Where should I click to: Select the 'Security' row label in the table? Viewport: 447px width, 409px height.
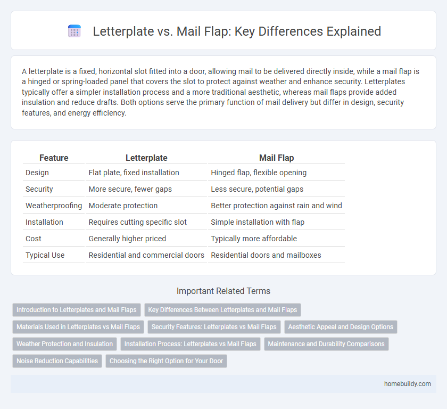click(38, 189)
